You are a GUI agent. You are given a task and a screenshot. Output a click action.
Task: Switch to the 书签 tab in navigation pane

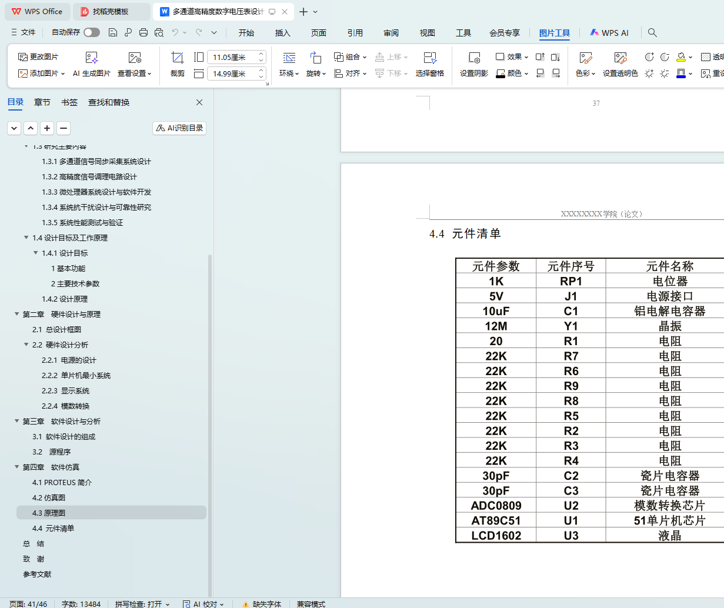pos(69,102)
